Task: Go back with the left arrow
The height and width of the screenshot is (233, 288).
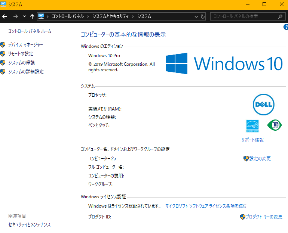Action: click(4, 16)
